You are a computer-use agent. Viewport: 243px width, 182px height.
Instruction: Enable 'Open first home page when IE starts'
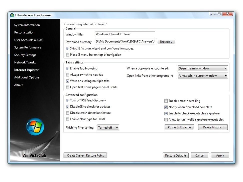click(67, 87)
